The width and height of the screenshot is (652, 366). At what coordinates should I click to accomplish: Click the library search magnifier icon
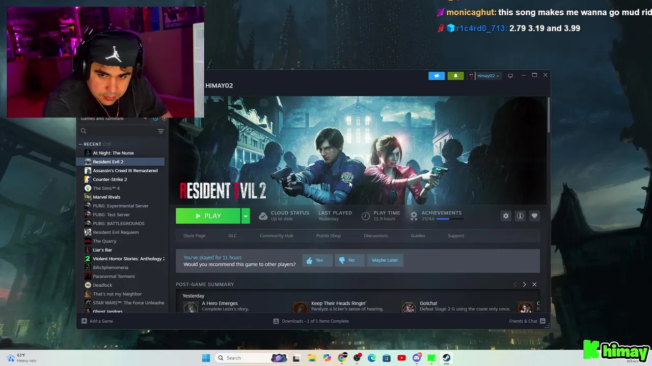point(84,131)
